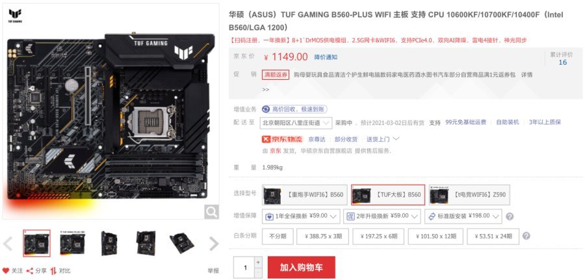585x280 pixels.
Task: Click the magnifier zoom icon on product image
Action: tap(211, 213)
